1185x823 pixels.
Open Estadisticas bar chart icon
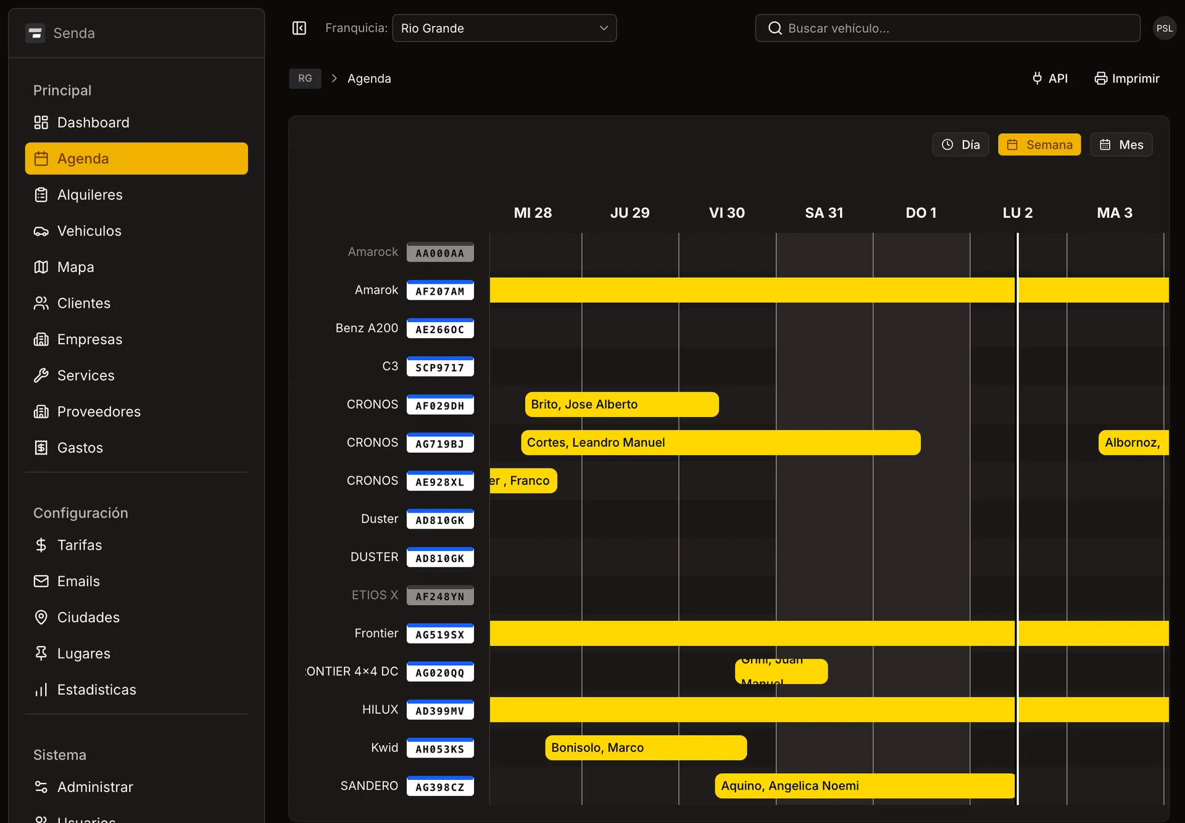coord(41,690)
